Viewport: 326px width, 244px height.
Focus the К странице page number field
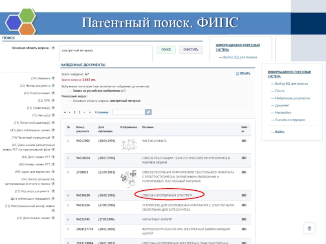[x=128, y=112]
